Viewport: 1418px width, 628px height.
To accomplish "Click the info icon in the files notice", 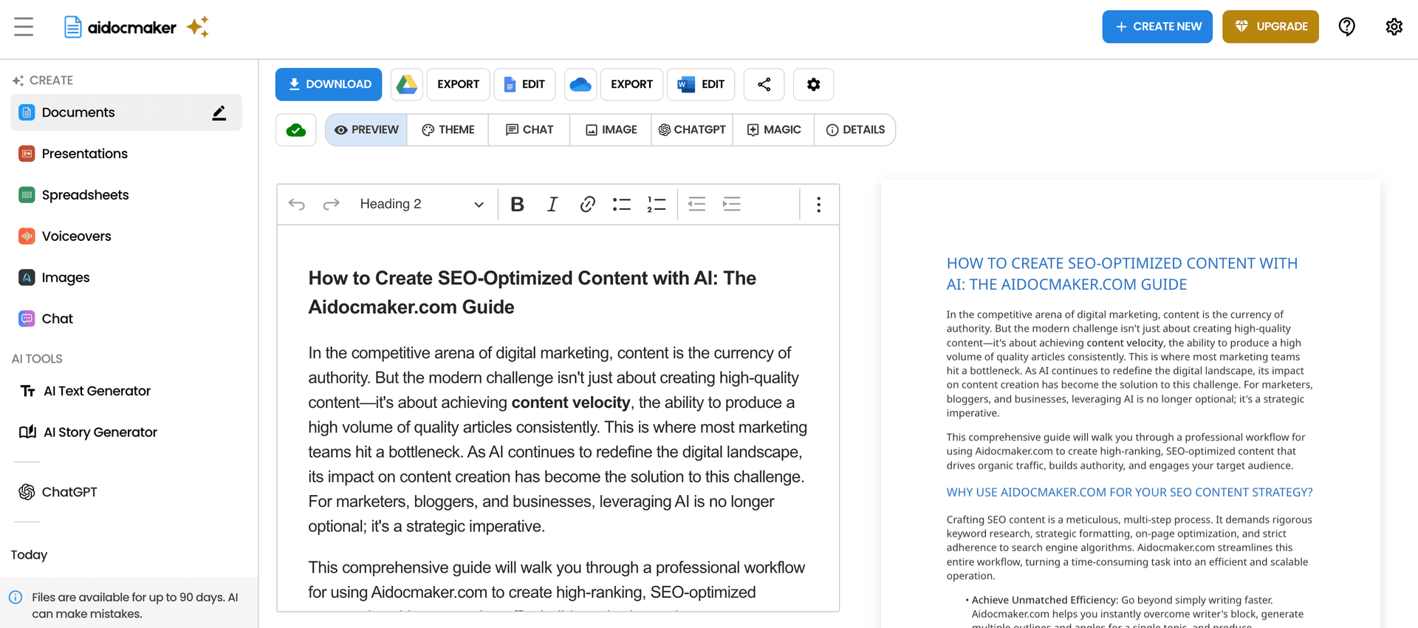I will 16,597.
